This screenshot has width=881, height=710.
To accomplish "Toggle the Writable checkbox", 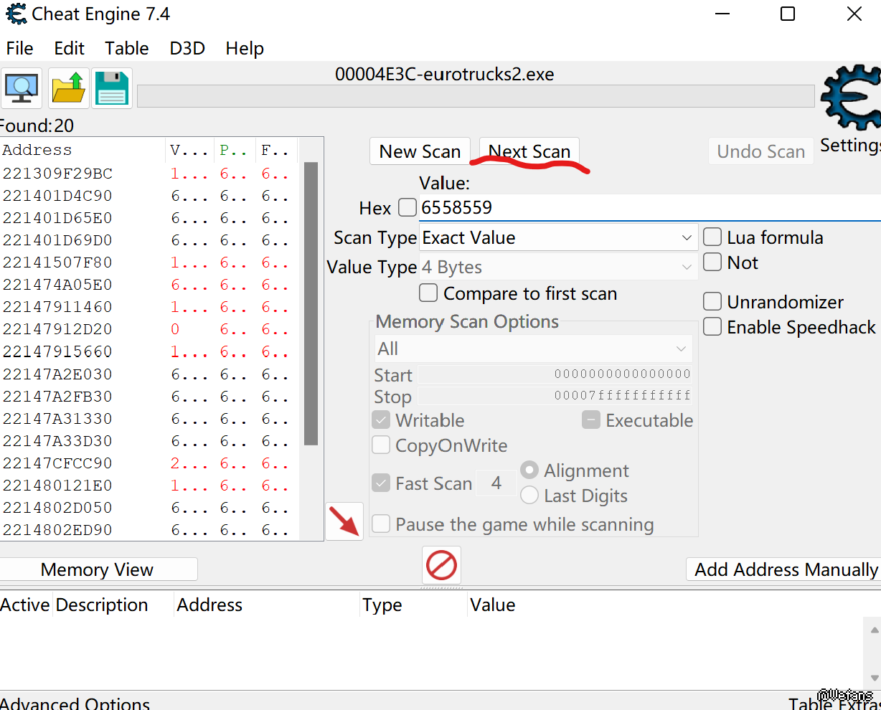I will (x=381, y=420).
